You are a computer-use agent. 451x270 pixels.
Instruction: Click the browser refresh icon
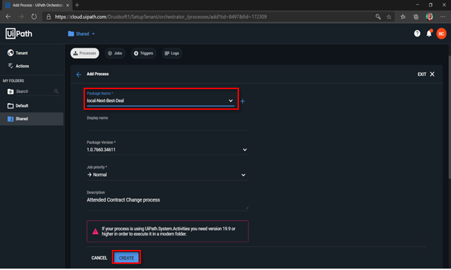click(x=34, y=17)
